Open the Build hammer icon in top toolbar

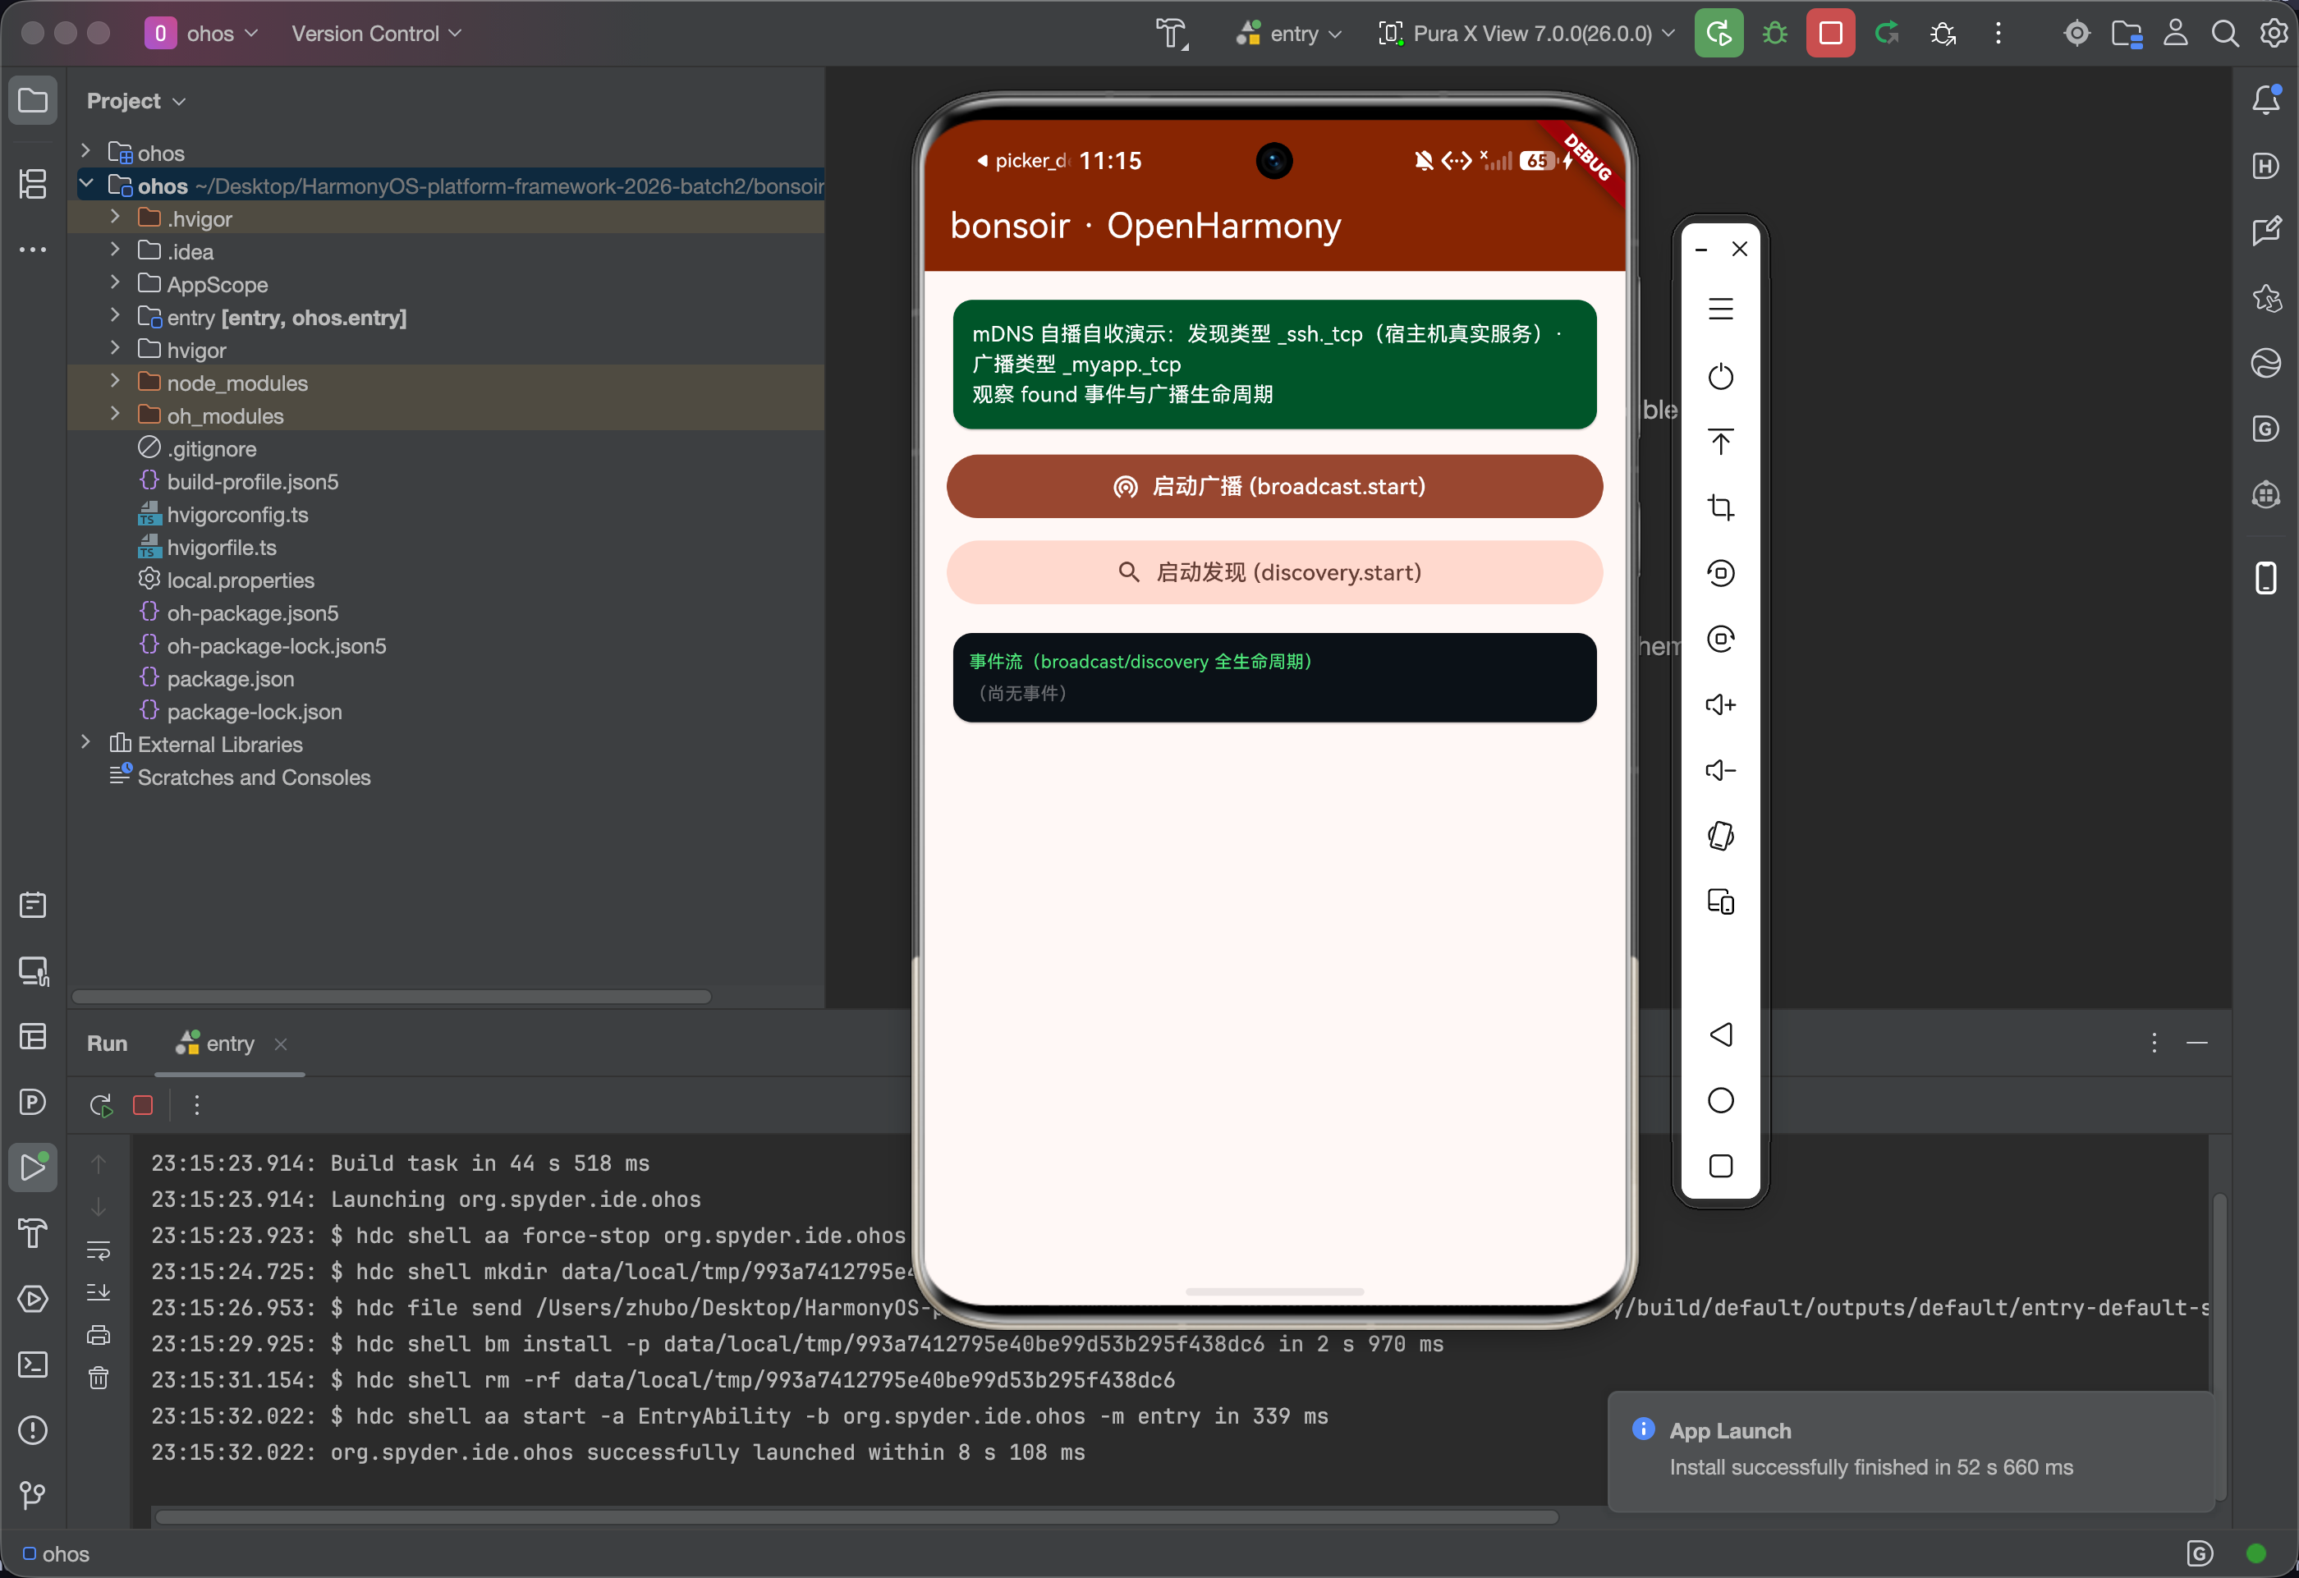tap(1172, 34)
